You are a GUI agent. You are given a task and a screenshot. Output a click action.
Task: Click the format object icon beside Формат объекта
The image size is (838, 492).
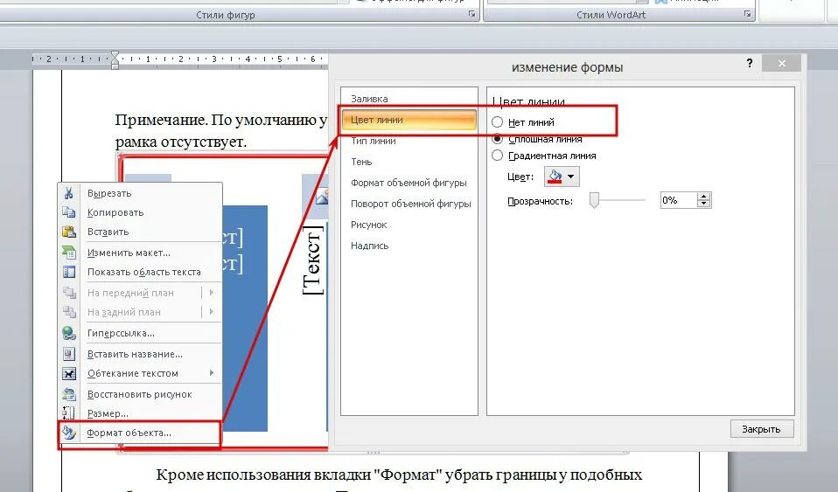click(x=69, y=433)
